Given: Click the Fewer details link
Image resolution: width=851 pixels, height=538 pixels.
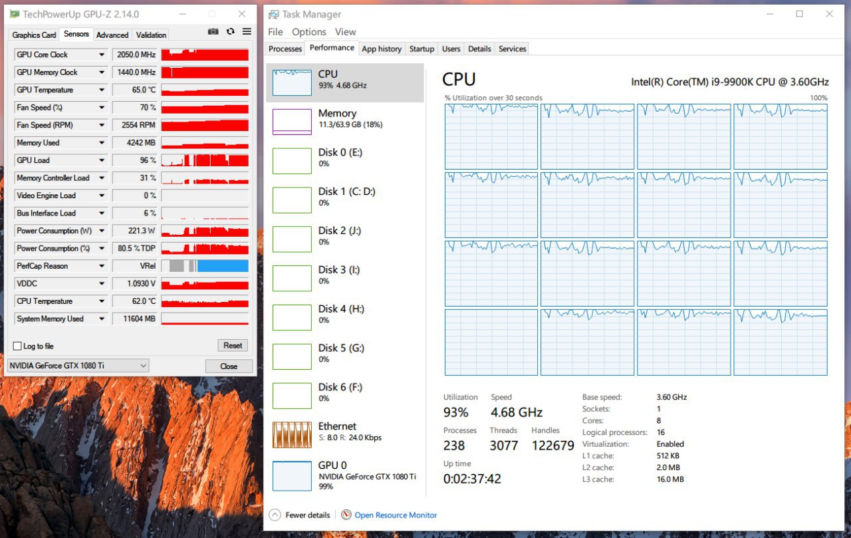Looking at the screenshot, I should point(308,515).
